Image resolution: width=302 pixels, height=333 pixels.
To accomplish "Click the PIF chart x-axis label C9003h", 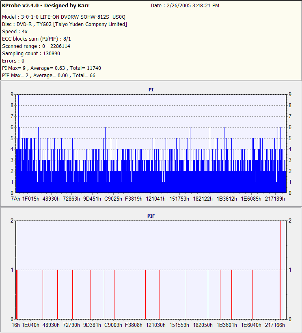I will tap(113, 325).
